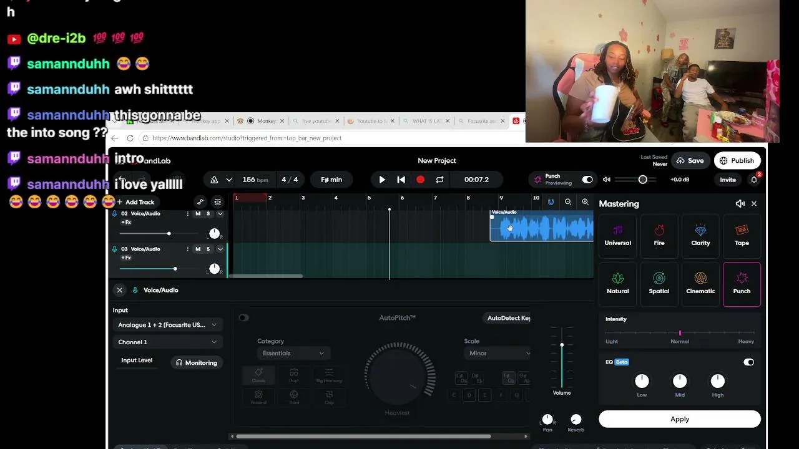The image size is (799, 449).
Task: Zoom out the timeline
Action: [568, 202]
